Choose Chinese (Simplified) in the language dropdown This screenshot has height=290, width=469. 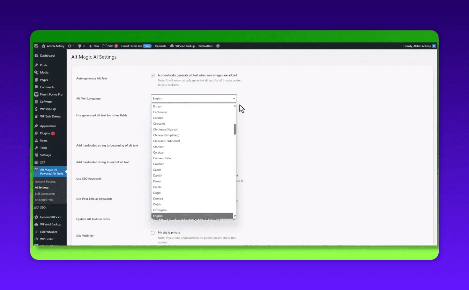(166, 135)
